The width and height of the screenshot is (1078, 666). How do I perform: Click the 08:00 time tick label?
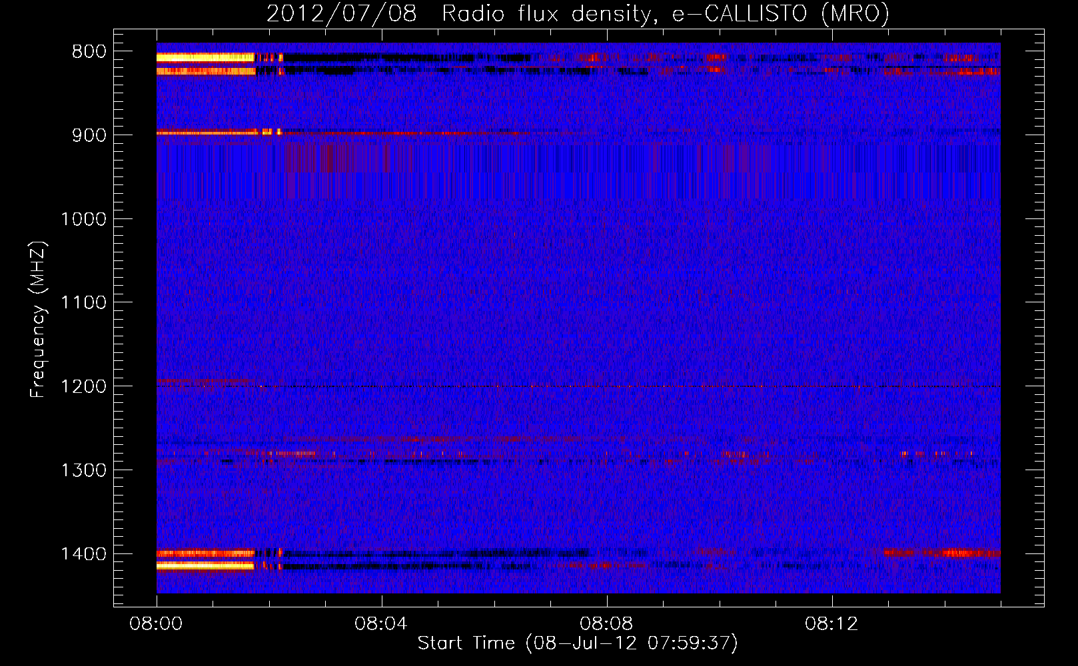tap(156, 624)
